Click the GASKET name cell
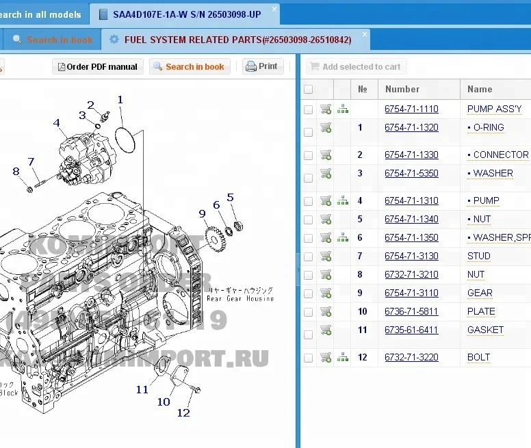This screenshot has height=448, width=531. pyautogui.click(x=485, y=330)
